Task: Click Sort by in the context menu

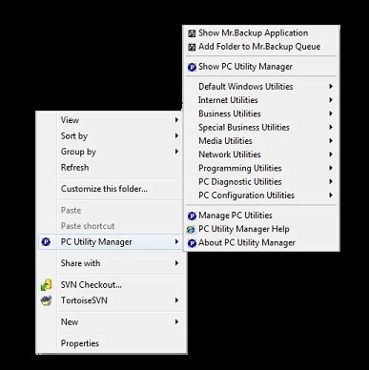Action: (111, 136)
